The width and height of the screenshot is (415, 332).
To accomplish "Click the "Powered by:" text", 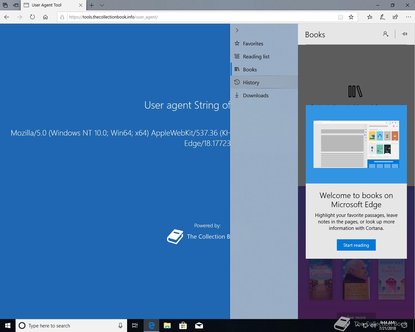I will [207, 225].
